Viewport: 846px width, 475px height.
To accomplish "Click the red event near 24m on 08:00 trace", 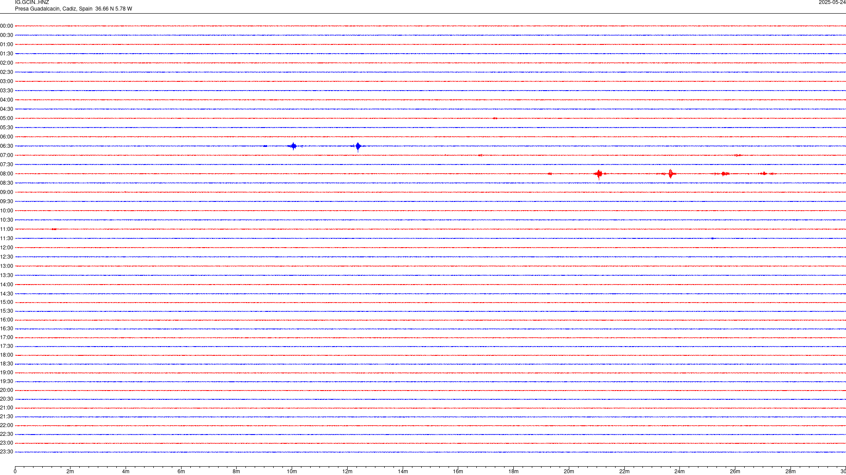I will coord(671,174).
